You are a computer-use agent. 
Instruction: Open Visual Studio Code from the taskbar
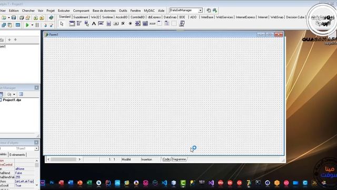coord(164,183)
